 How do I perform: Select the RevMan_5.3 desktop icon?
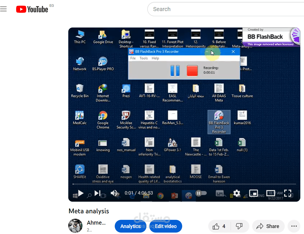click(x=173, y=118)
